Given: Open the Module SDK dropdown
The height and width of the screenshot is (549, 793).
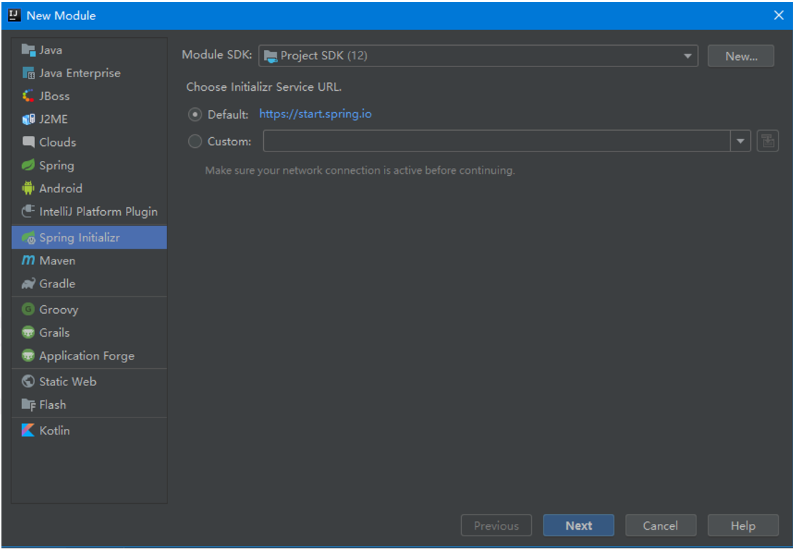Looking at the screenshot, I should [x=478, y=56].
